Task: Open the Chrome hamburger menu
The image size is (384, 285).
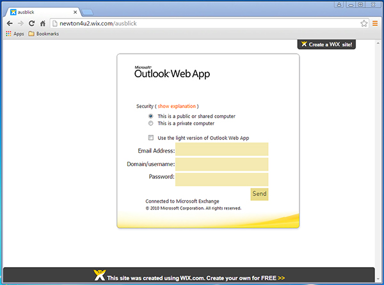Action: 375,24
